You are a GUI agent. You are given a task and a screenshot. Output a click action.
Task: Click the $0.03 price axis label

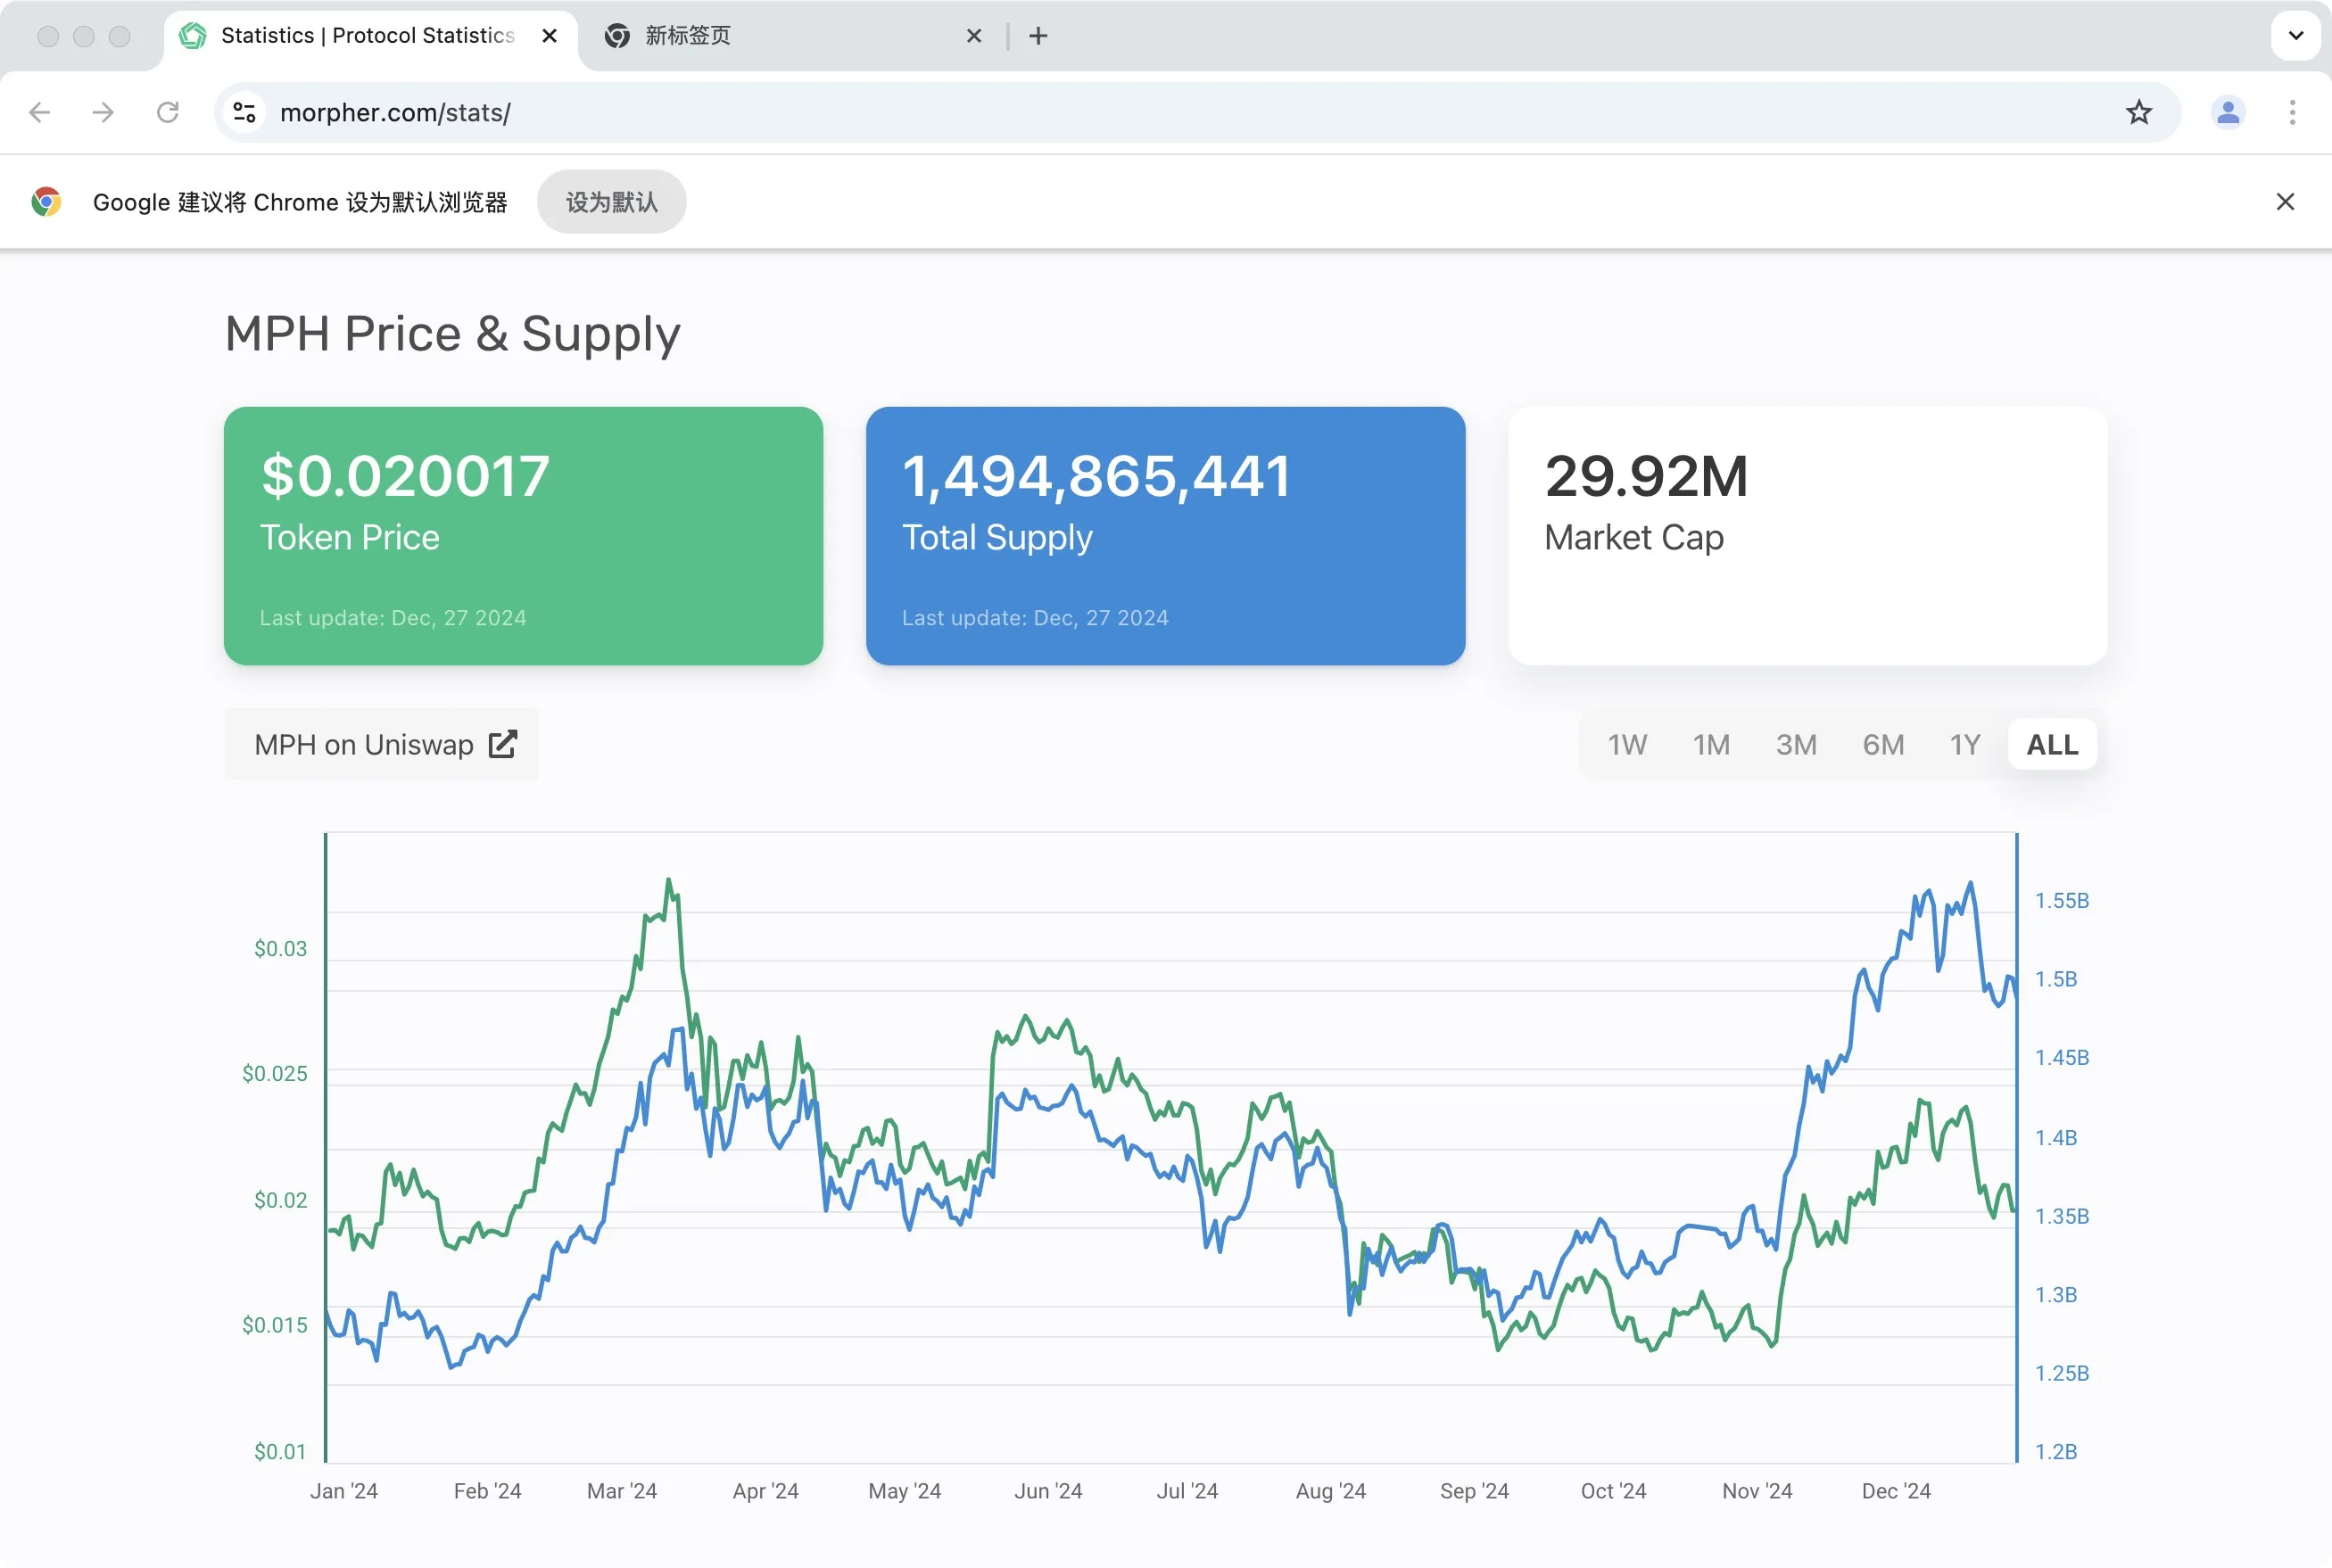280,949
